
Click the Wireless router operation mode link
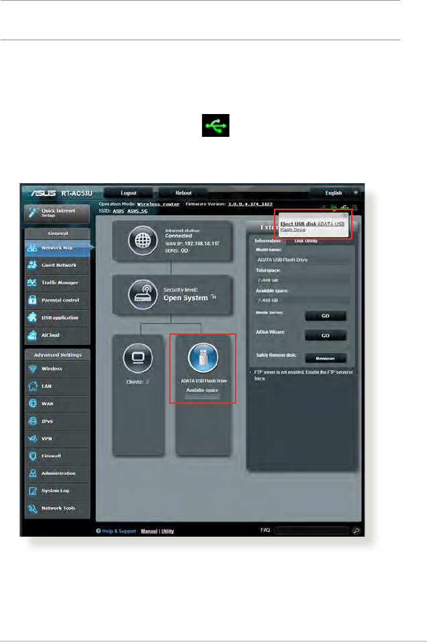158,204
